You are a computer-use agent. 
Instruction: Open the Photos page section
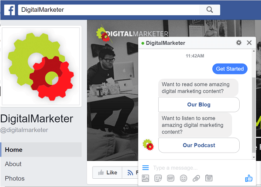pos(15,178)
